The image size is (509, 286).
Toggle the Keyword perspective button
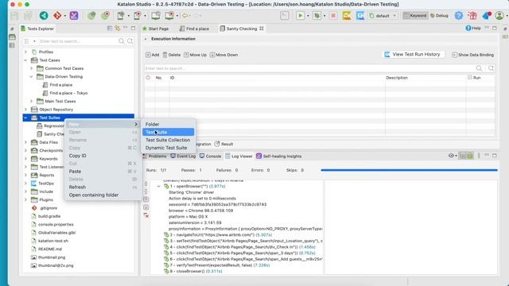(415, 16)
